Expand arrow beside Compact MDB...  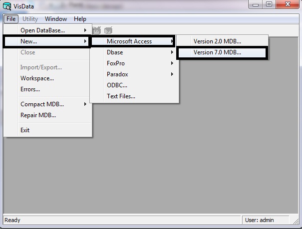tap(85, 104)
